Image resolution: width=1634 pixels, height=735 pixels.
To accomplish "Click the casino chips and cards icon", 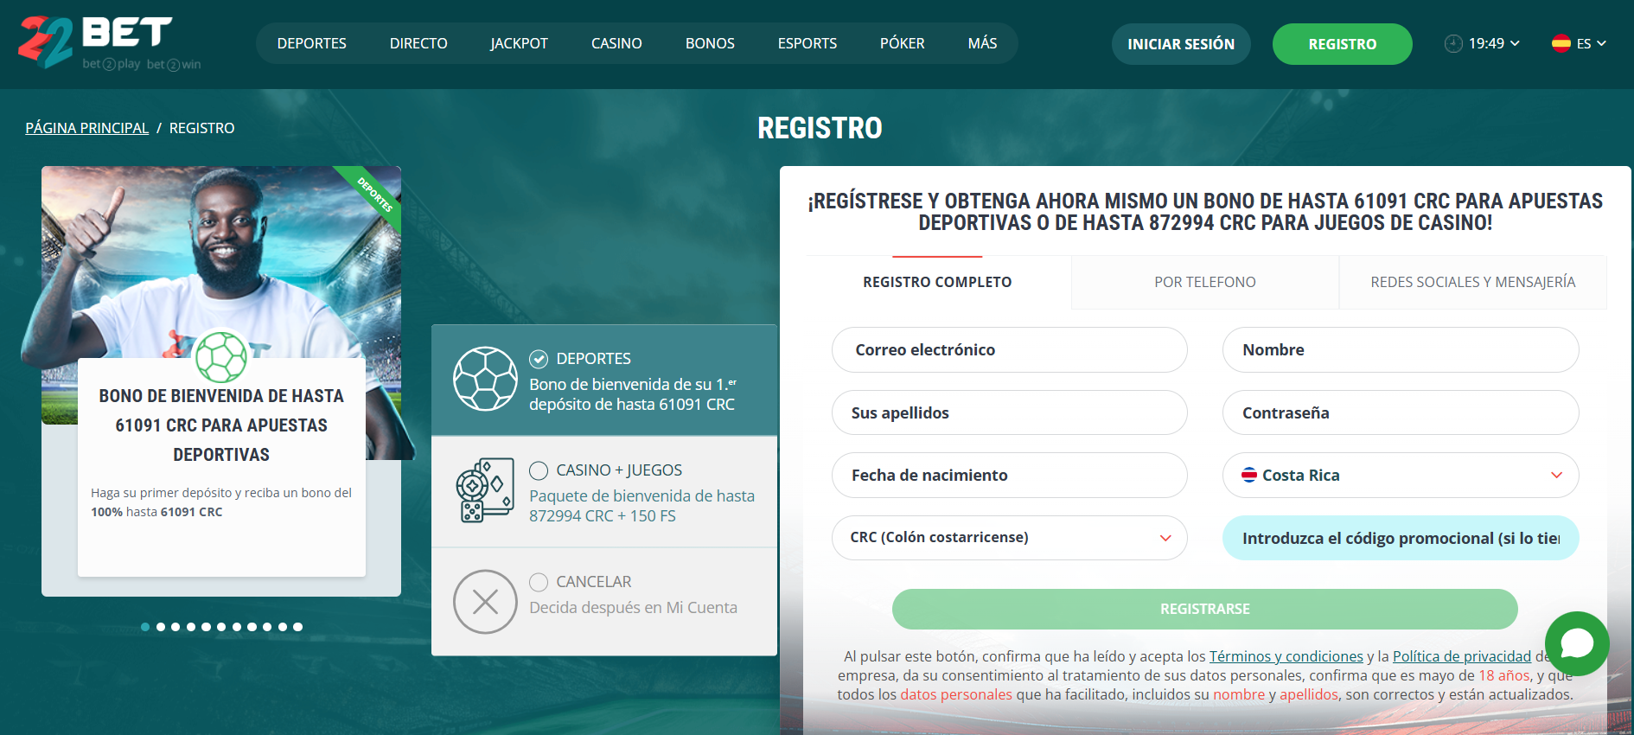I will (485, 490).
